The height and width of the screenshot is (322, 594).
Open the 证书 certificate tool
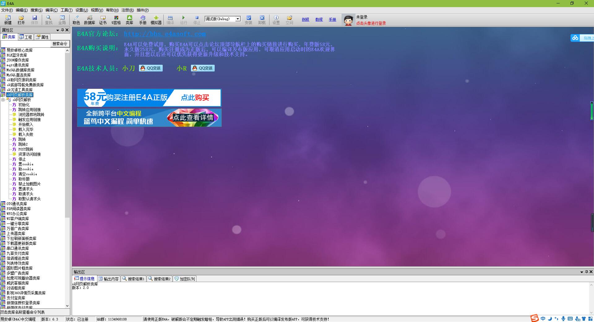tap(103, 20)
